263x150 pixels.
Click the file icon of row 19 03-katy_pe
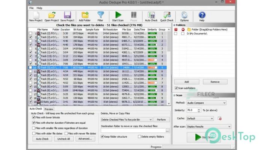click(x=39, y=102)
